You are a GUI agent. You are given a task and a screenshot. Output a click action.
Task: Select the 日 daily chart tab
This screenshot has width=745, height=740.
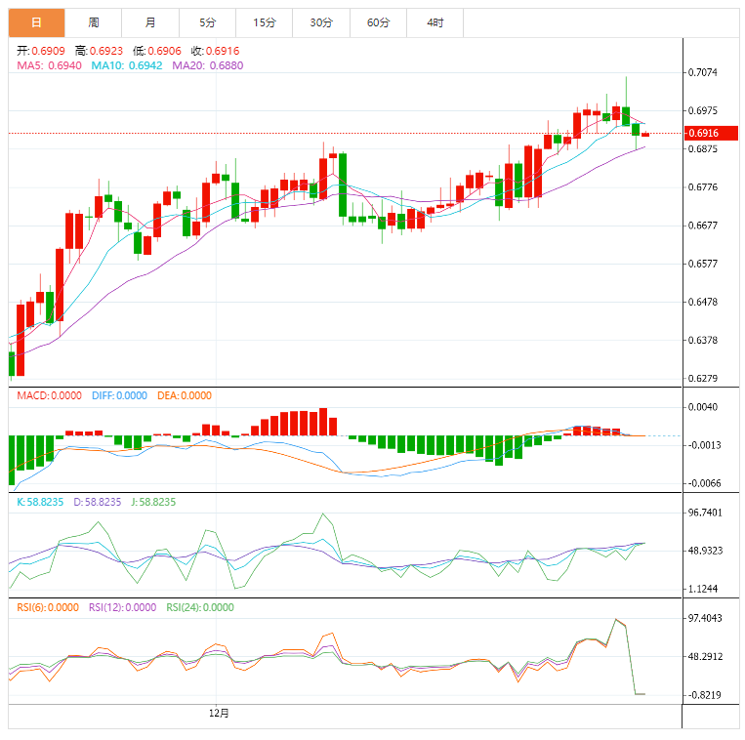coord(37,21)
